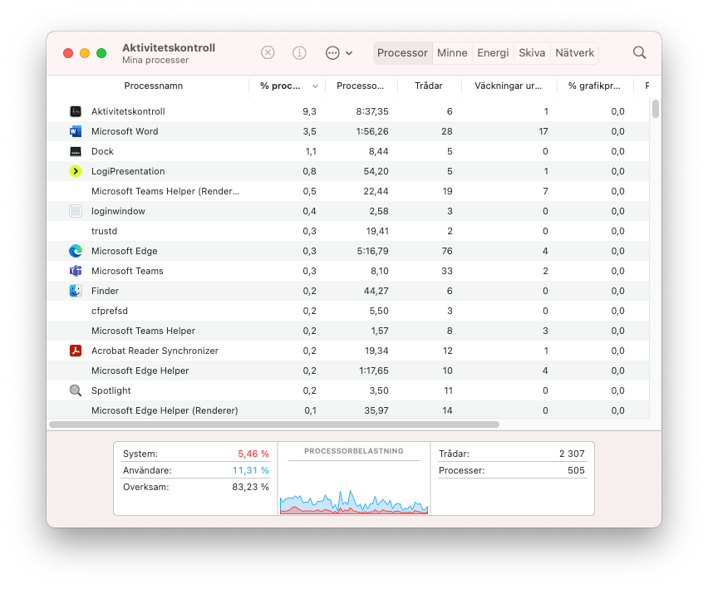The image size is (708, 589).
Task: Click the Microsoft Teams icon
Action: tap(76, 271)
